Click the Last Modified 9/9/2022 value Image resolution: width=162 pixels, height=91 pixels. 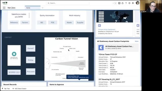pyautogui.click(x=116, y=74)
